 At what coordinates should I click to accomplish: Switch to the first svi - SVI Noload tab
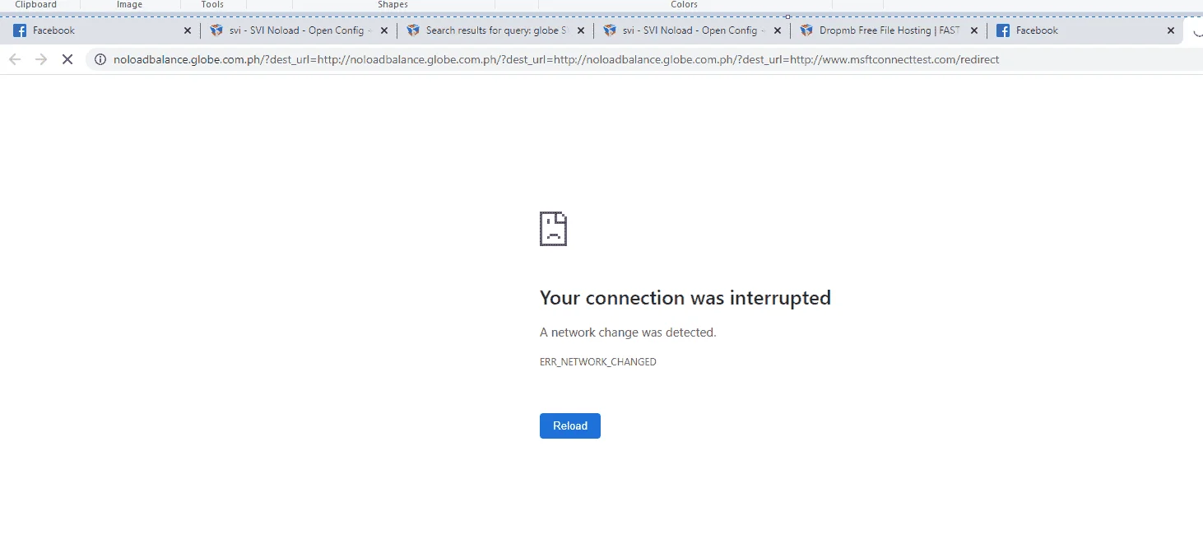tap(298, 30)
